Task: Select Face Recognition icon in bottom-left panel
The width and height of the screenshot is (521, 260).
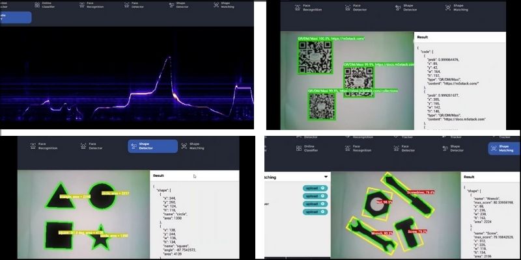Action: coord(33,146)
